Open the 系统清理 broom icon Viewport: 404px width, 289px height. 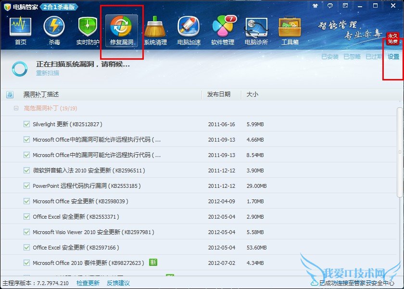155,31
